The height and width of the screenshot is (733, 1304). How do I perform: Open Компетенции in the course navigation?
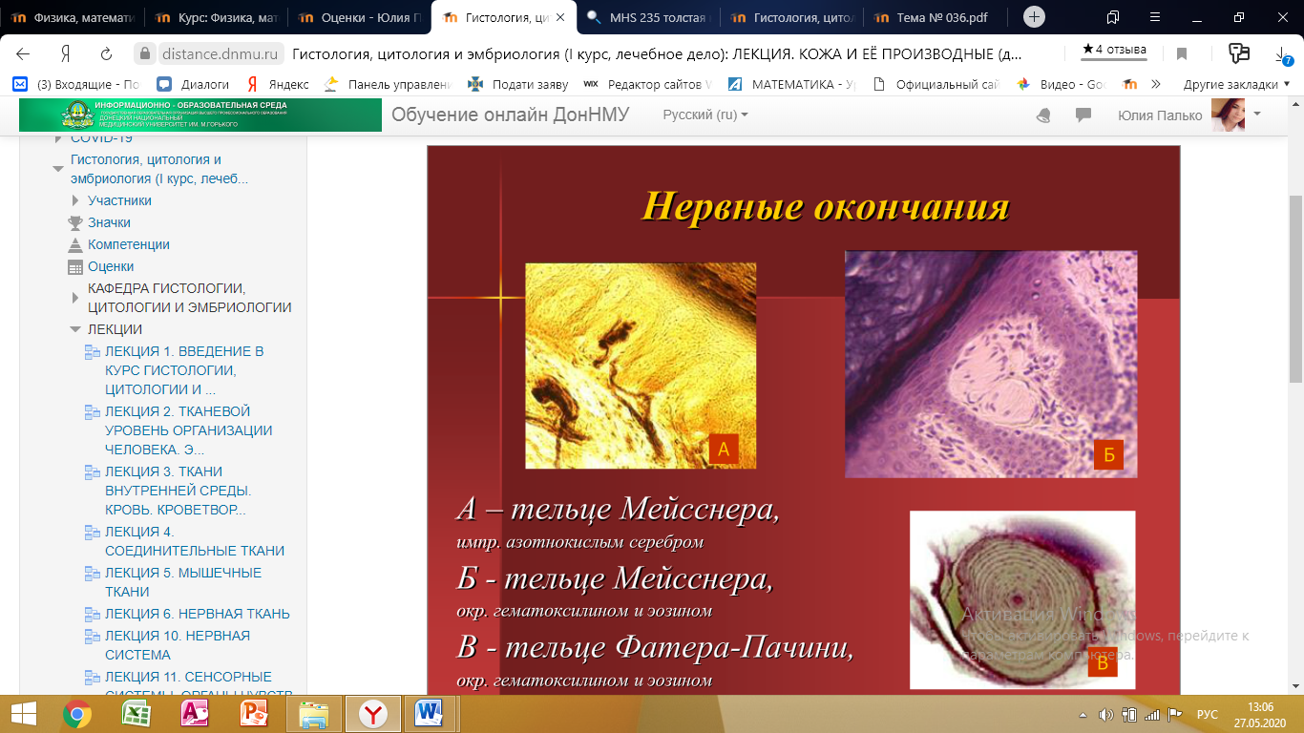tap(129, 244)
